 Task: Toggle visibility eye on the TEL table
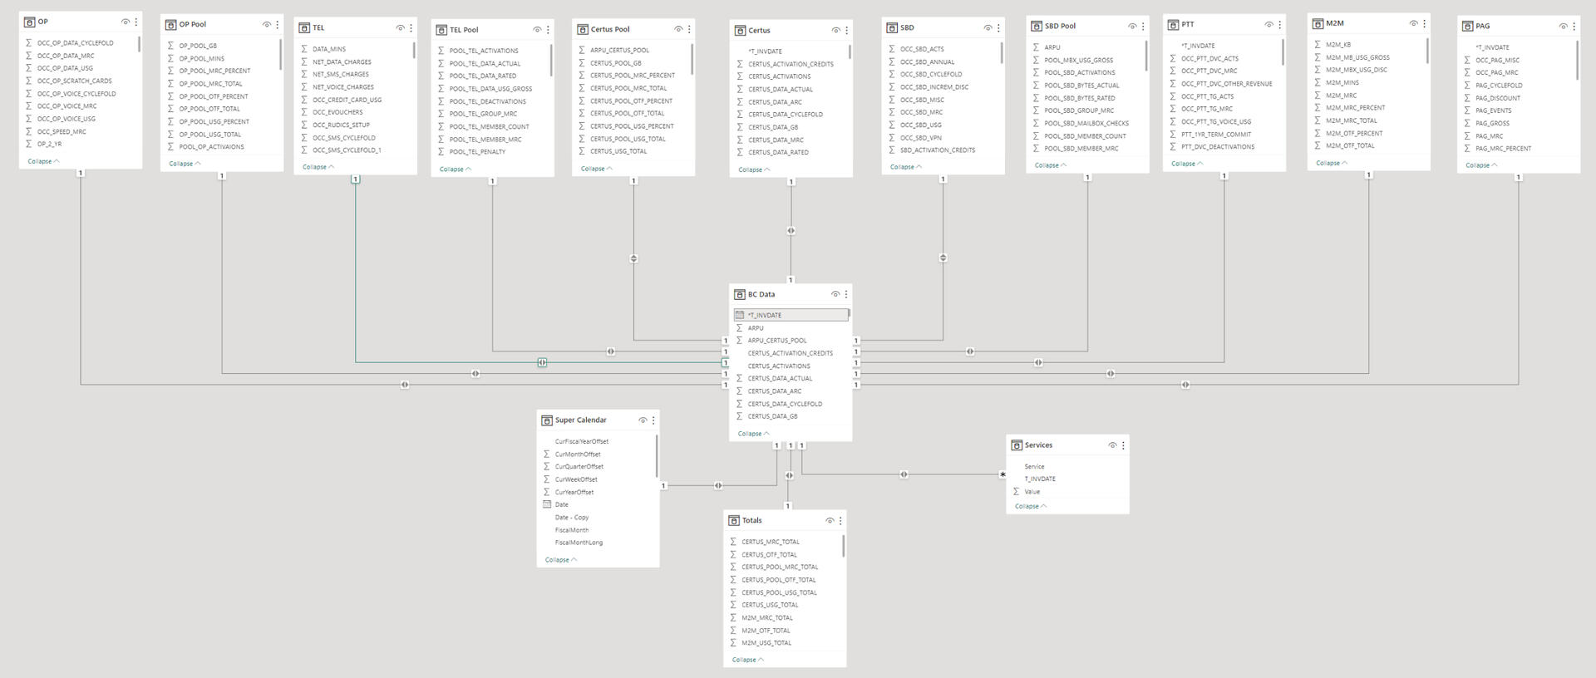coord(400,28)
